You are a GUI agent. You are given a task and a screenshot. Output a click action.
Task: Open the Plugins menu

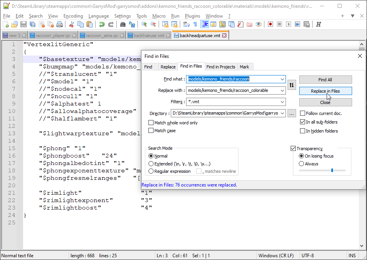192,16
